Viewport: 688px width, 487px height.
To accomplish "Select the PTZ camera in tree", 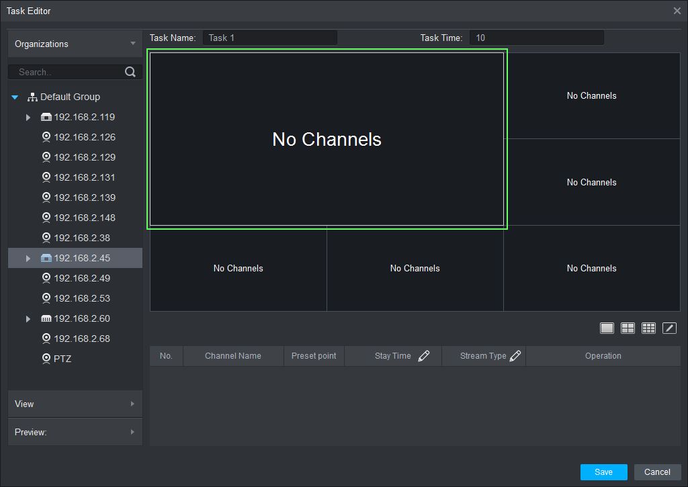I will coord(62,359).
